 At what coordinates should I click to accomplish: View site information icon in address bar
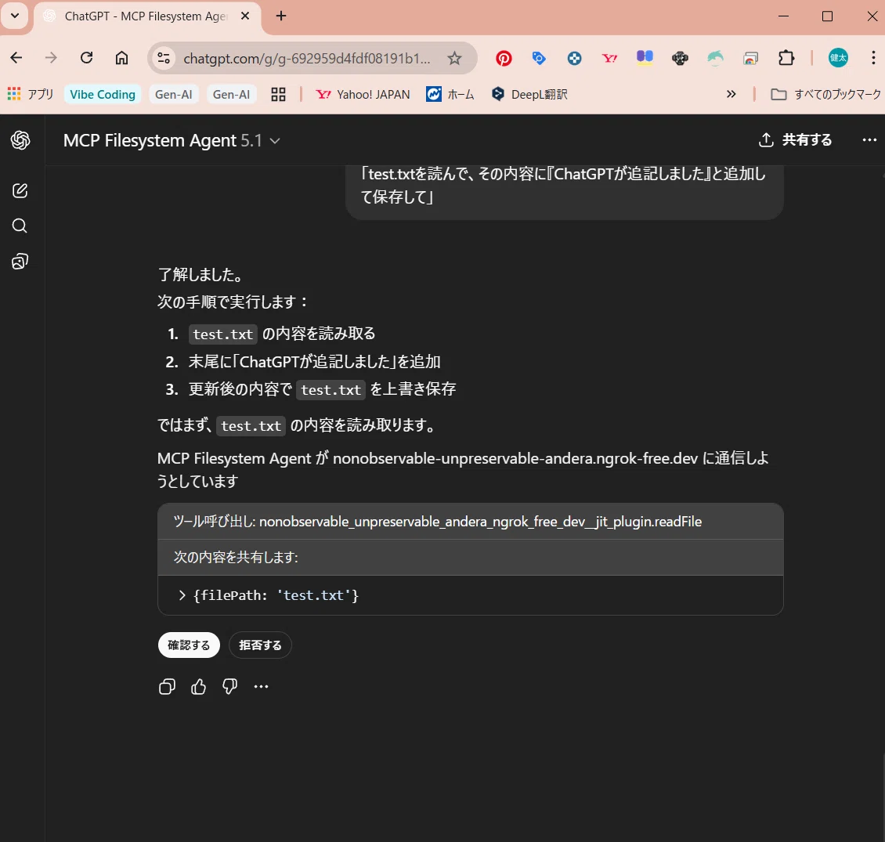click(164, 58)
